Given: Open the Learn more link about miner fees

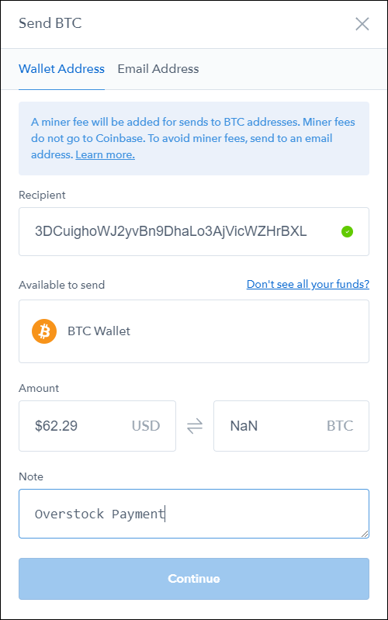Looking at the screenshot, I should (x=106, y=154).
